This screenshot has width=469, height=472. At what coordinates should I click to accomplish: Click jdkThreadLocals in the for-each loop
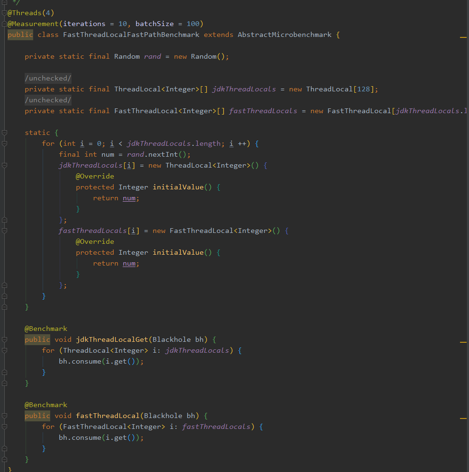click(x=197, y=350)
